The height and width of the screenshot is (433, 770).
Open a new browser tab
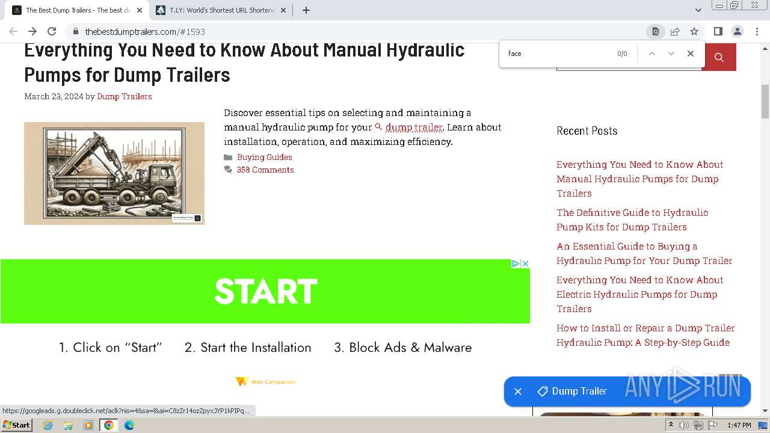click(x=306, y=10)
